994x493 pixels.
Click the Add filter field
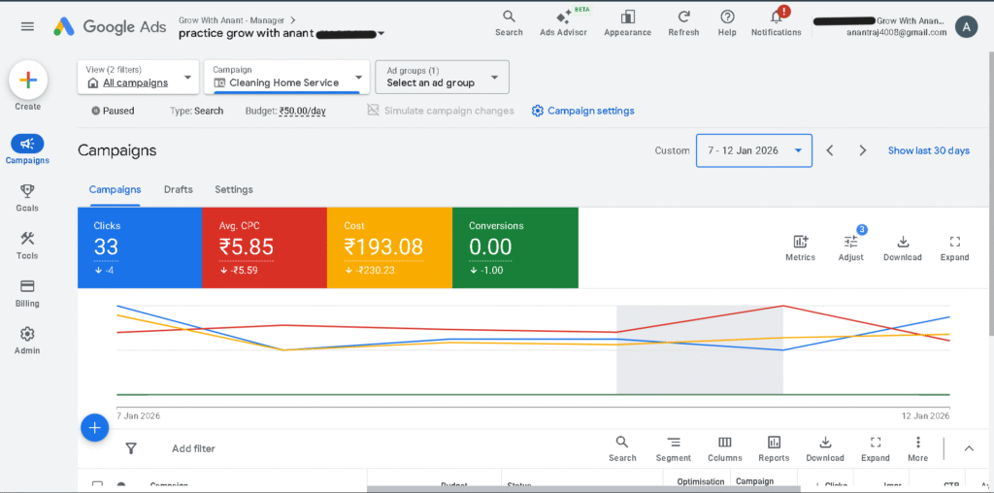tap(193, 448)
